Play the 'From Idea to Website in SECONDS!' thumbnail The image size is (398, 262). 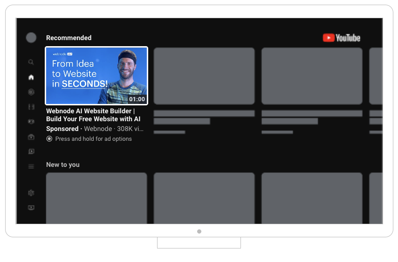[x=96, y=76]
